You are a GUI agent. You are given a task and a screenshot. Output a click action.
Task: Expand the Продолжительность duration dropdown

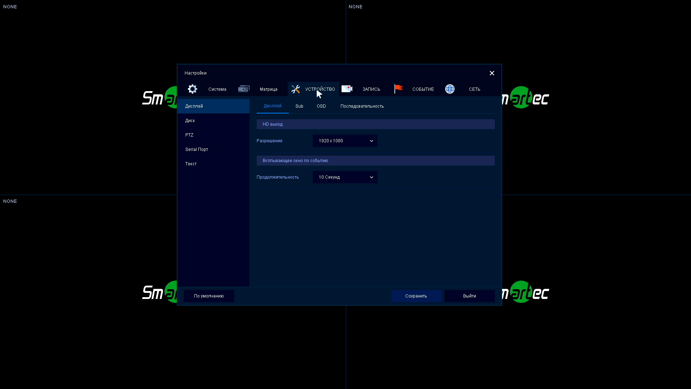345,177
